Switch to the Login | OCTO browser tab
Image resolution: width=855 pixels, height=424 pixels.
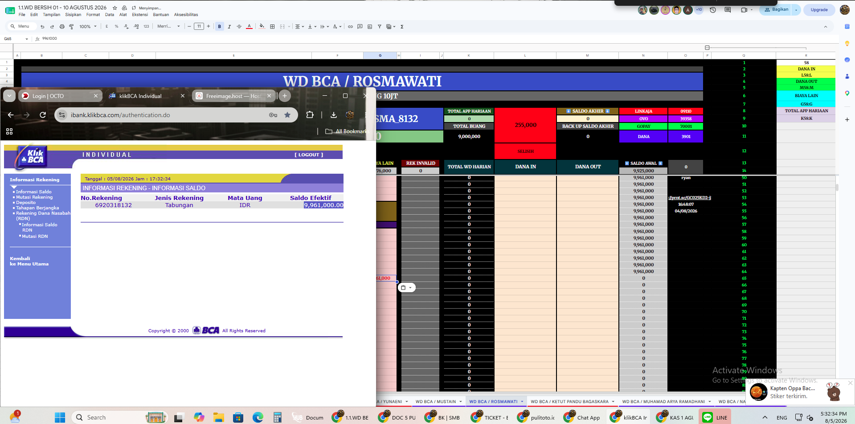point(55,96)
